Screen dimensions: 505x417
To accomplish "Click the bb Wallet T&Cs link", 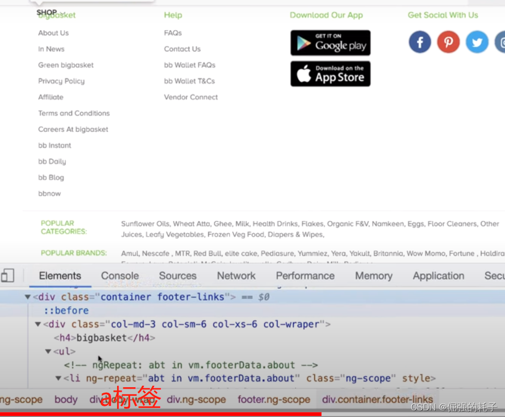I will (x=189, y=81).
